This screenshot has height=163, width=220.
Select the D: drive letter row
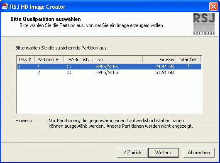(x=109, y=72)
